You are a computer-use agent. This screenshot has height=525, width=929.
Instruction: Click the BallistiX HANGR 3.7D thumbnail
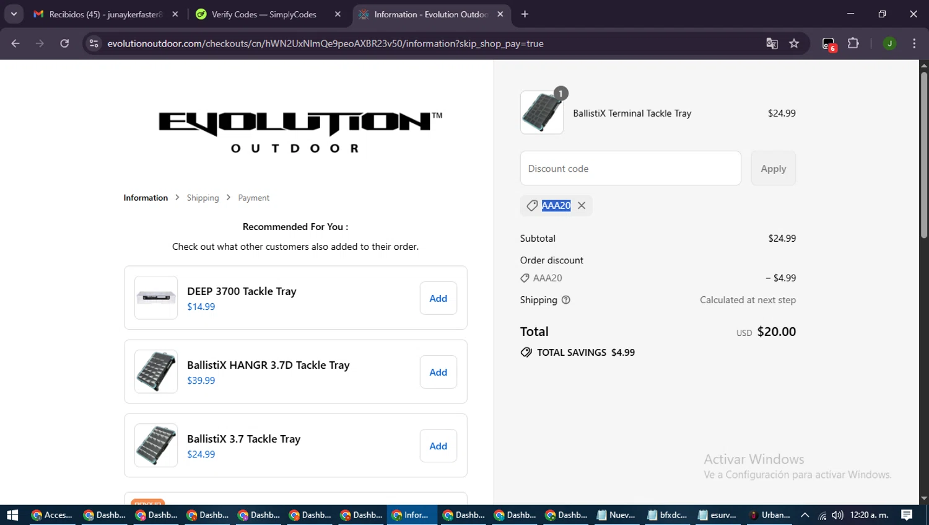coord(156,371)
